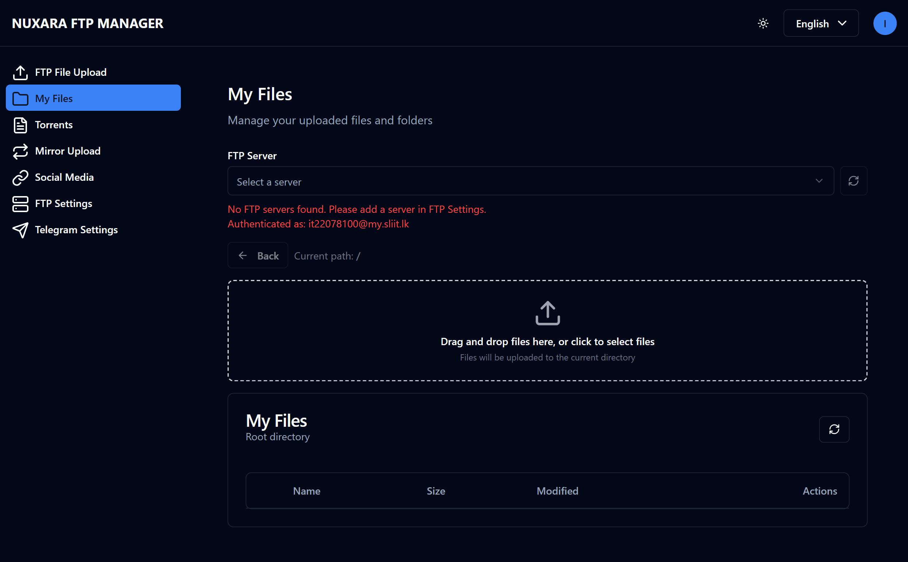
Task: Select the Torrents document icon
Action: coord(21,125)
